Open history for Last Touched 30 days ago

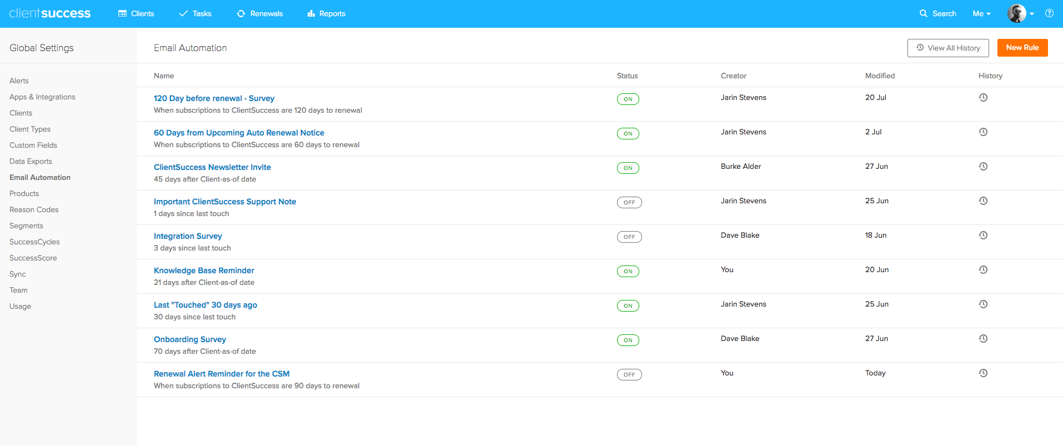(x=983, y=304)
